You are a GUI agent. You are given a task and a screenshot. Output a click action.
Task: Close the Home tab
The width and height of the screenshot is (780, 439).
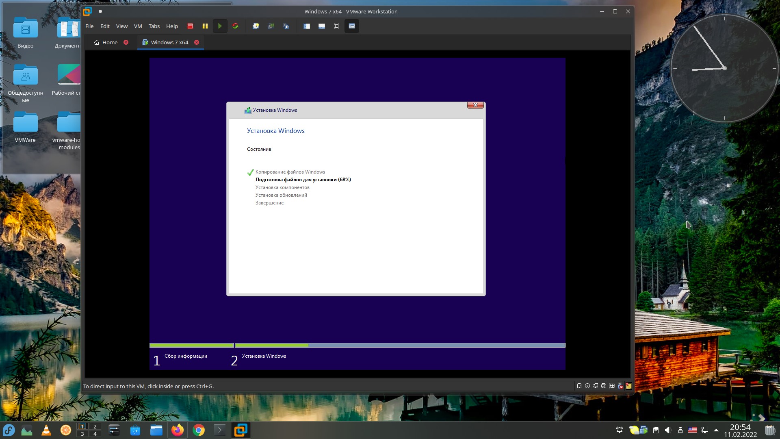tap(126, 42)
